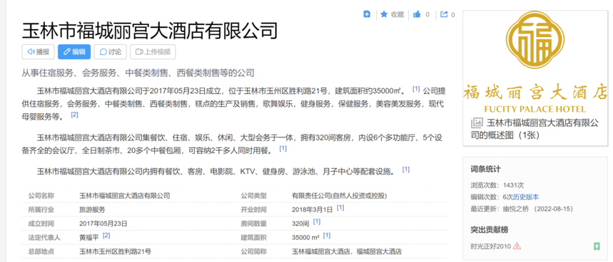Click the subtitle 从事住宿服务、会务服务 description
This screenshot has height=262, width=613.
(x=138, y=73)
